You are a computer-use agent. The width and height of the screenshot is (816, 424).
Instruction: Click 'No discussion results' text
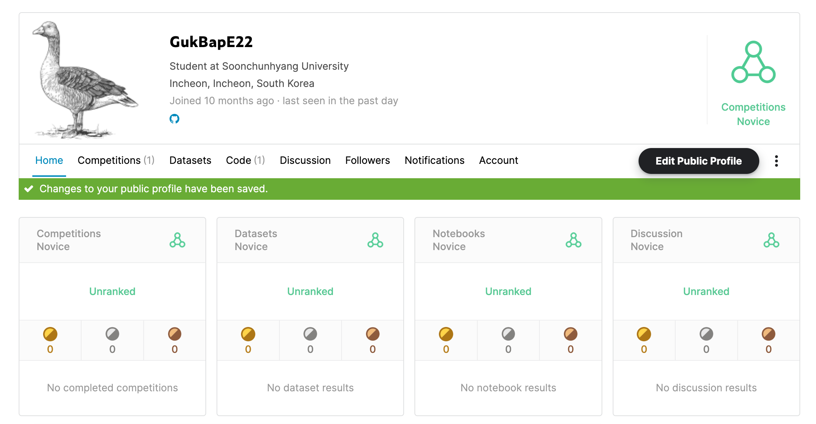706,388
